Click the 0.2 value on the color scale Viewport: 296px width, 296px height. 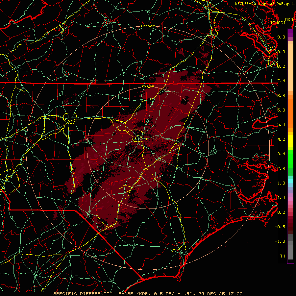(x=281, y=212)
